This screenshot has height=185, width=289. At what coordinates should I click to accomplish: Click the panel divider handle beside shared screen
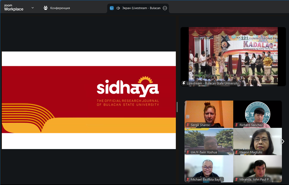[x=177, y=107]
